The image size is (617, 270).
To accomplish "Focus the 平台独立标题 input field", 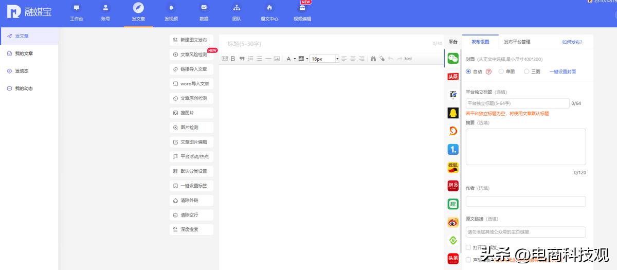I will [517, 103].
